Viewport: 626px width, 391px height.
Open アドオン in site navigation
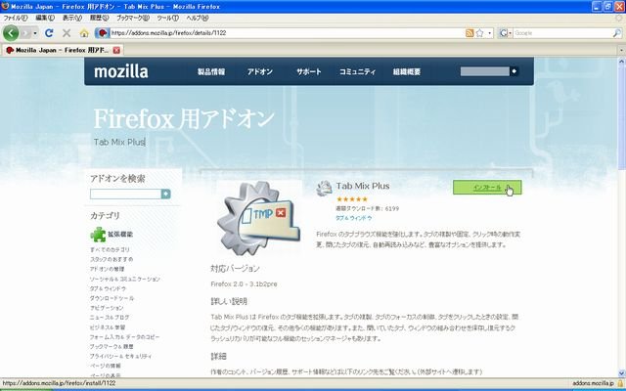[260, 71]
